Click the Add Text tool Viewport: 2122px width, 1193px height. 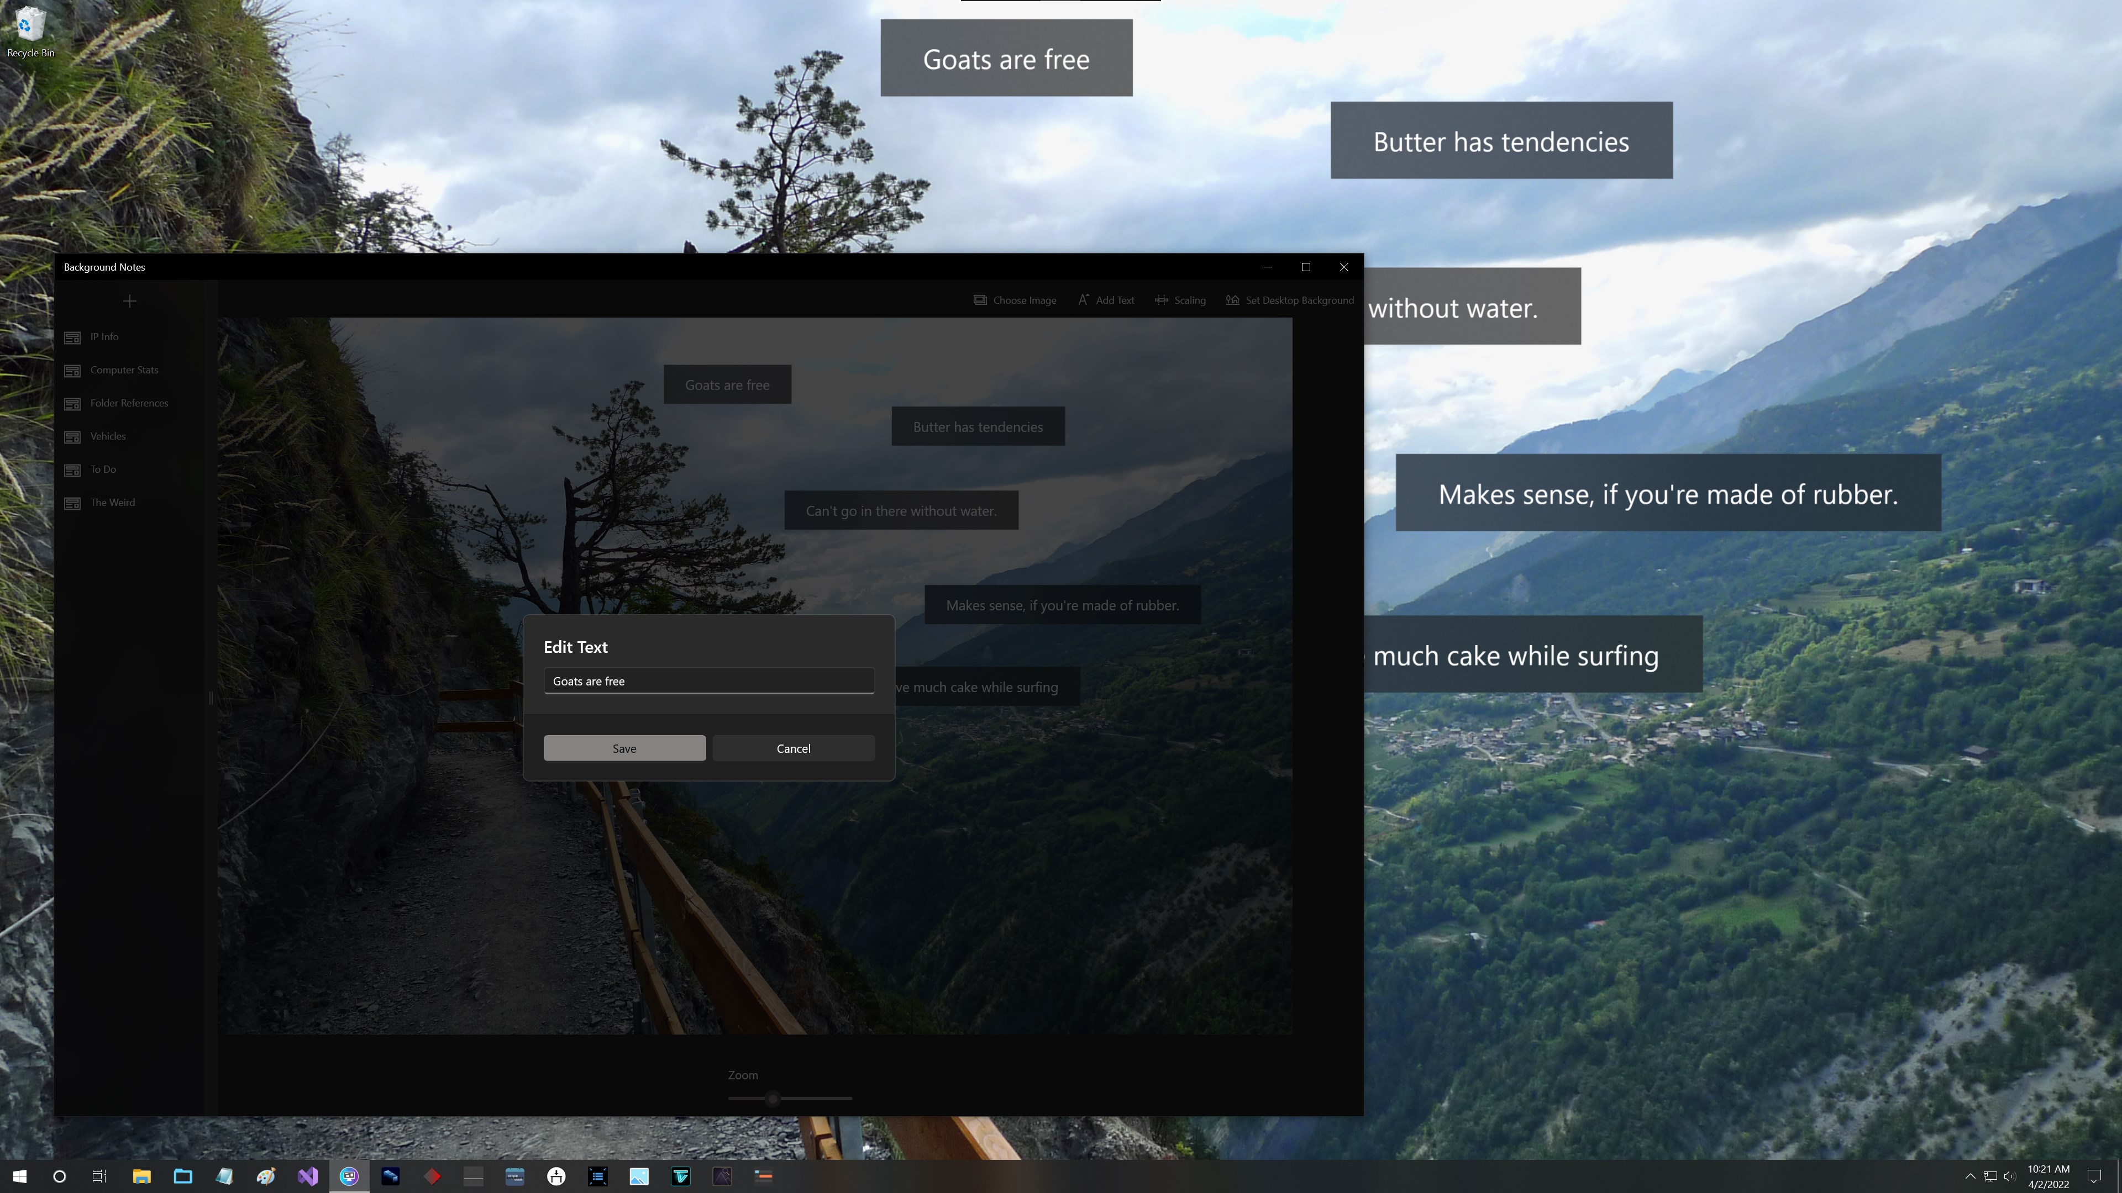click(x=1105, y=300)
